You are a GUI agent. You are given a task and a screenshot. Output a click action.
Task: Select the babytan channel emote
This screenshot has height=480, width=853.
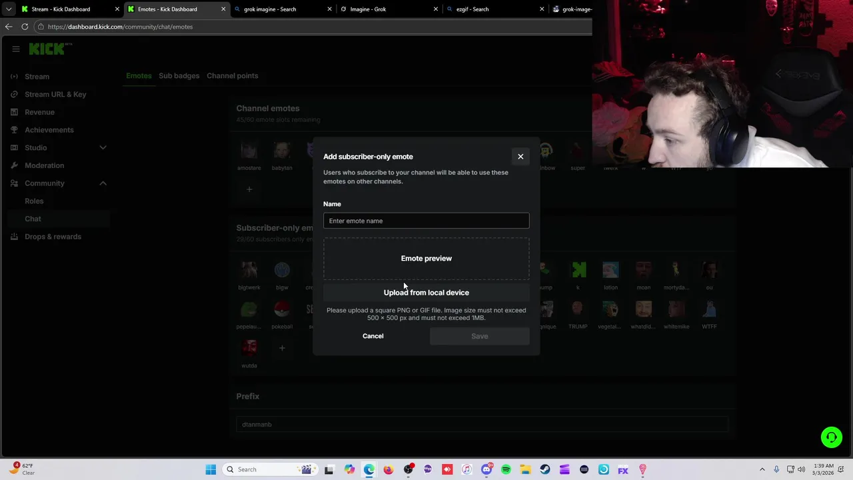click(x=282, y=151)
